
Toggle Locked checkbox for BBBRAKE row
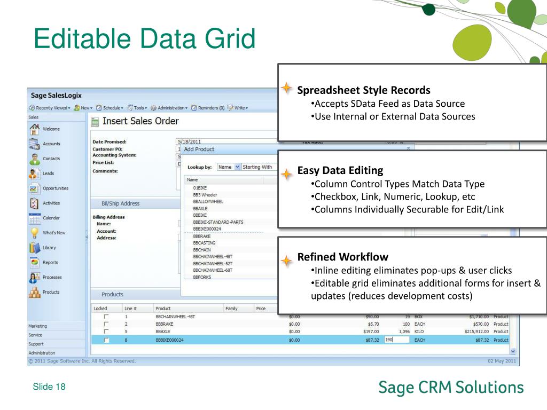pyautogui.click(x=106, y=324)
